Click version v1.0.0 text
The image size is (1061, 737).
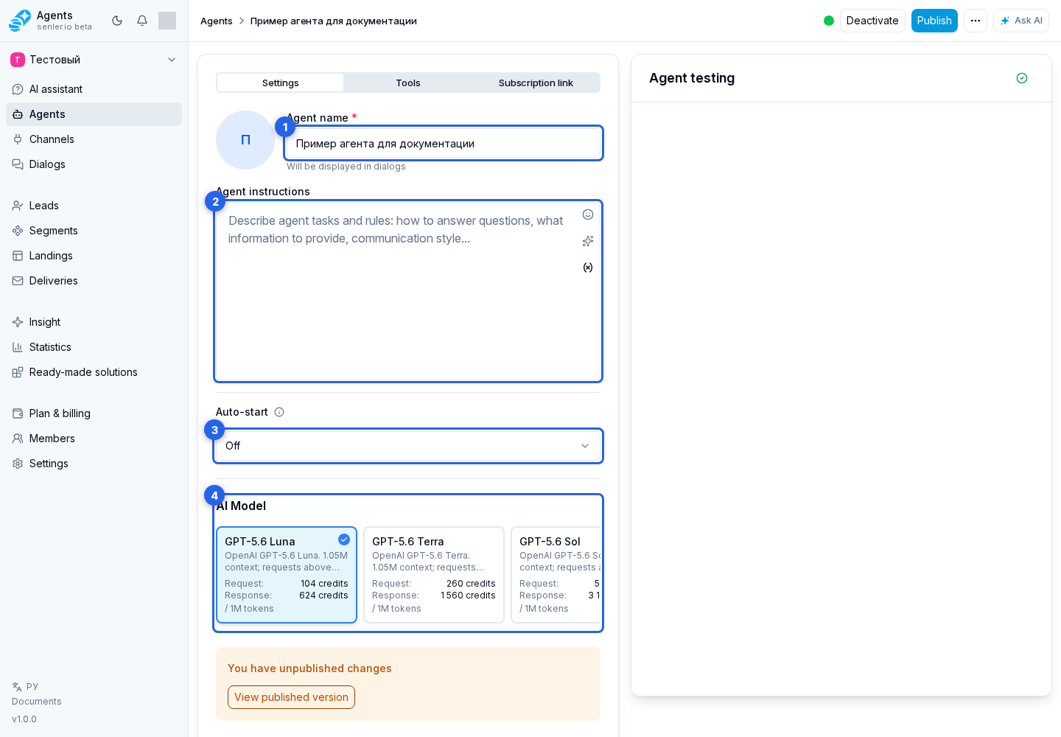(24, 719)
